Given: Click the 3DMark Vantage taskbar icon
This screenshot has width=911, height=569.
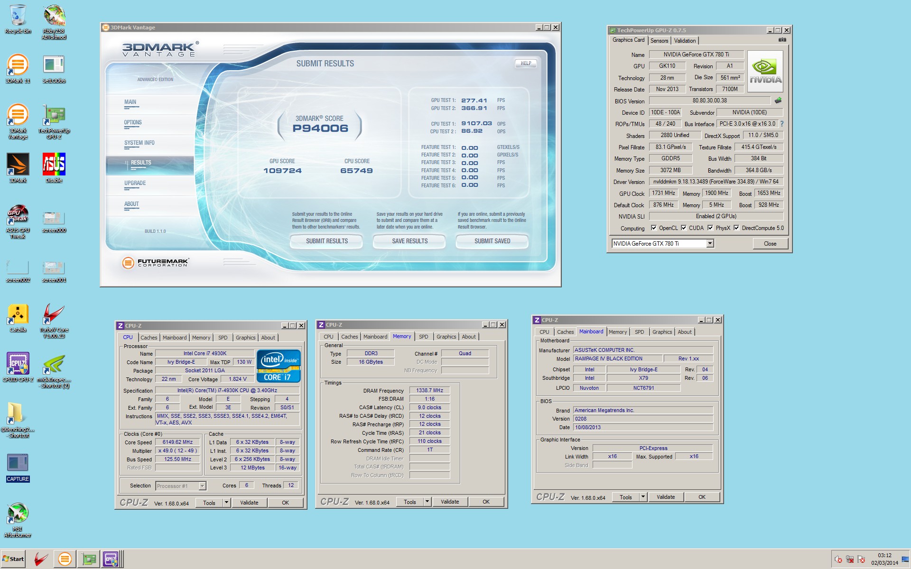Looking at the screenshot, I should [x=65, y=559].
